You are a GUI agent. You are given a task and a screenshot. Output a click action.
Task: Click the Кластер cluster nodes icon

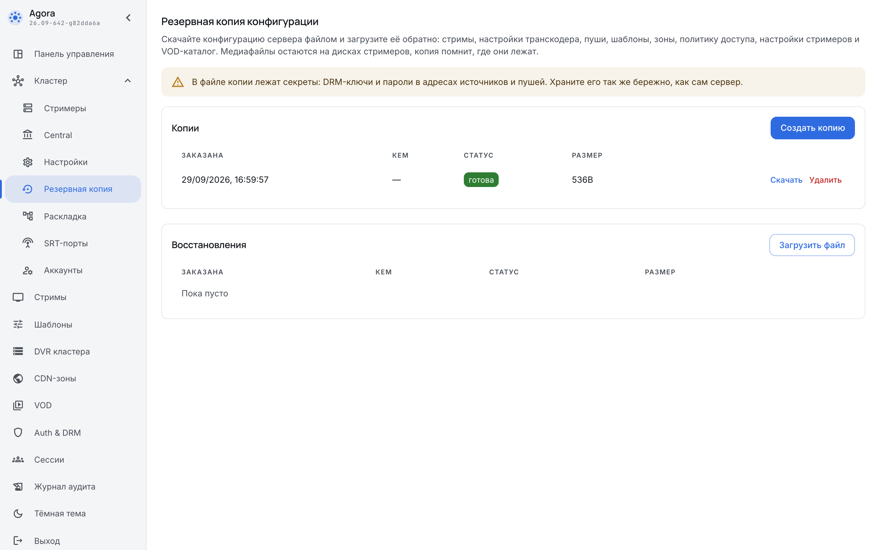click(x=18, y=81)
